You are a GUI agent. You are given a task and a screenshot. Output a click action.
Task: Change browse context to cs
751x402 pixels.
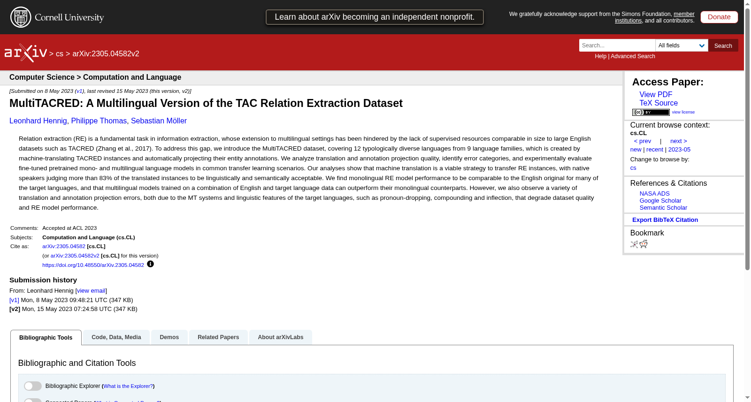[x=633, y=168]
